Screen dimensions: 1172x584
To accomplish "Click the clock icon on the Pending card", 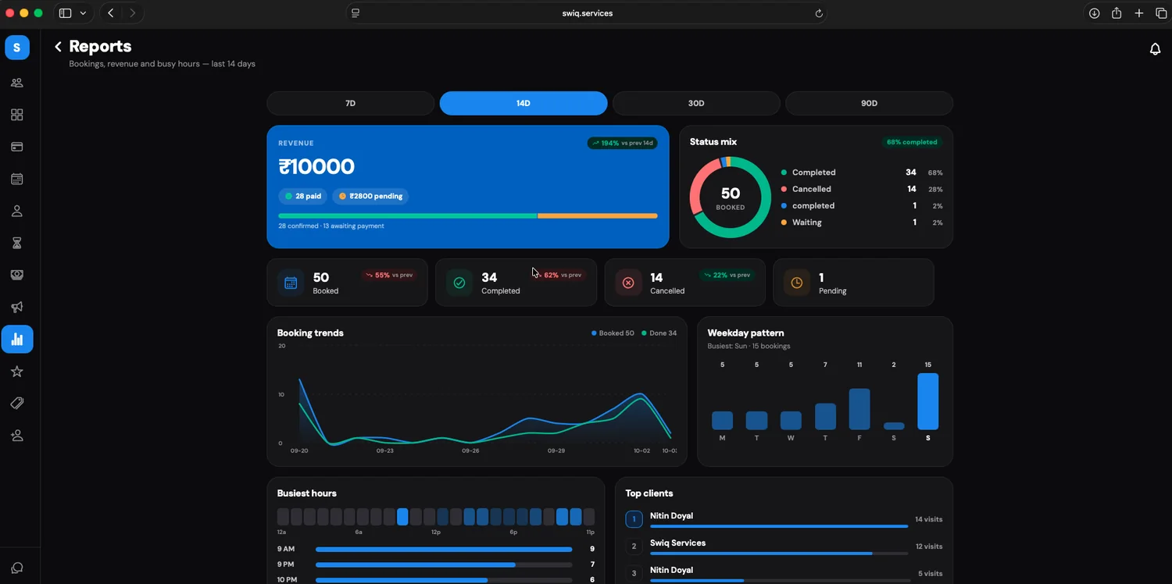I will point(797,283).
